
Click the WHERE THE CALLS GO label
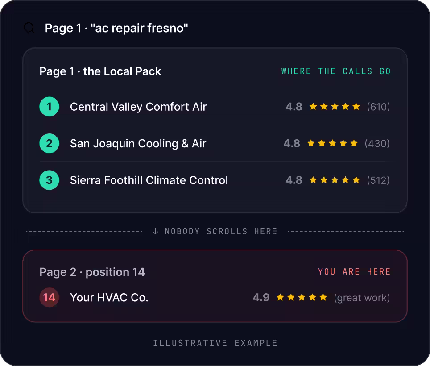[x=336, y=71]
